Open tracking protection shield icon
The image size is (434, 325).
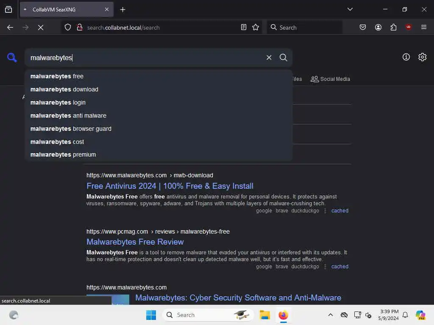click(68, 28)
